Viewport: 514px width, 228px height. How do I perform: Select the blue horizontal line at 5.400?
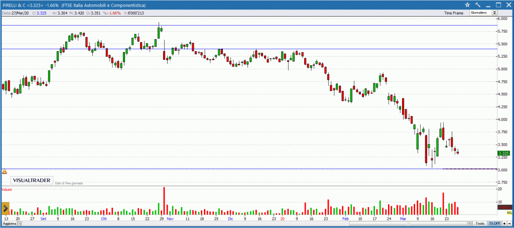click(249, 49)
